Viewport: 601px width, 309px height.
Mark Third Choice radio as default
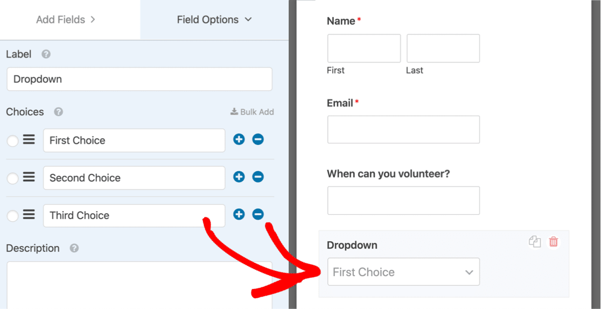[x=12, y=216]
